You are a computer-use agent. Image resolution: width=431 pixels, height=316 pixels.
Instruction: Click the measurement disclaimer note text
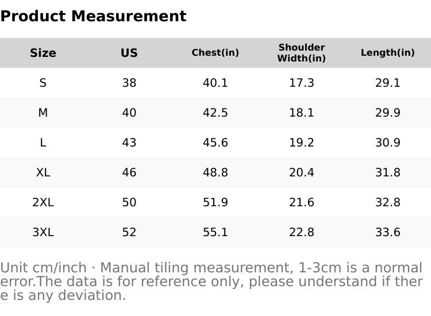211,282
